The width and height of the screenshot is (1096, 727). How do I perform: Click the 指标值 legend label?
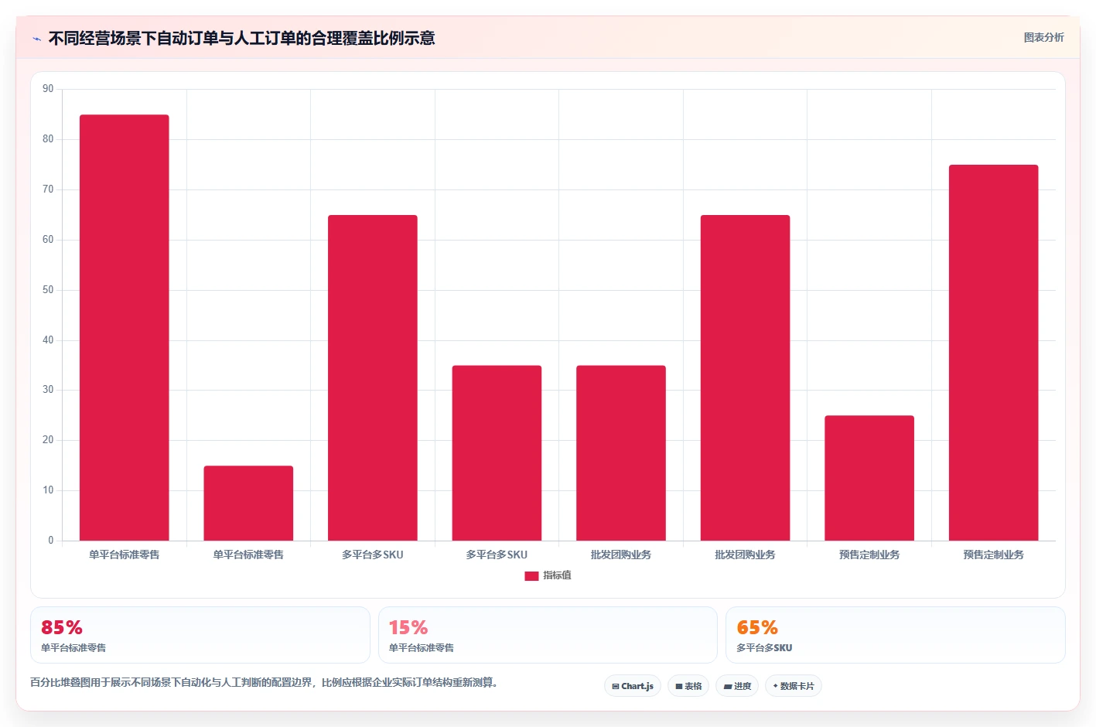557,575
